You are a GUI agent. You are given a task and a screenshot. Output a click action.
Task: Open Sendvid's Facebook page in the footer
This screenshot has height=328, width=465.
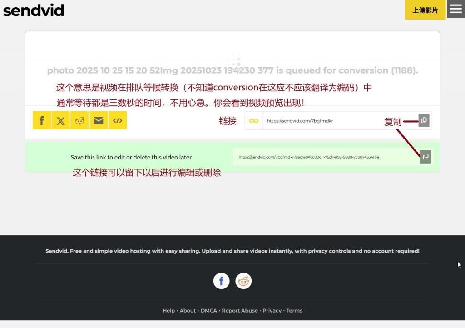pos(222,281)
